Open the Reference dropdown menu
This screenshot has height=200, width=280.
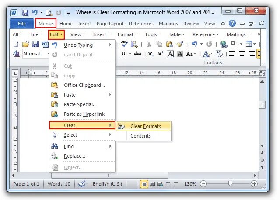[205, 34]
